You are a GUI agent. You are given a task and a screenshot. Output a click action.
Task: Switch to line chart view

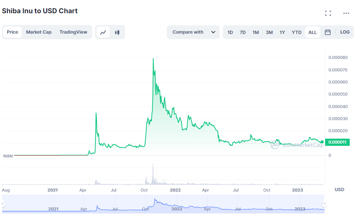click(103, 32)
